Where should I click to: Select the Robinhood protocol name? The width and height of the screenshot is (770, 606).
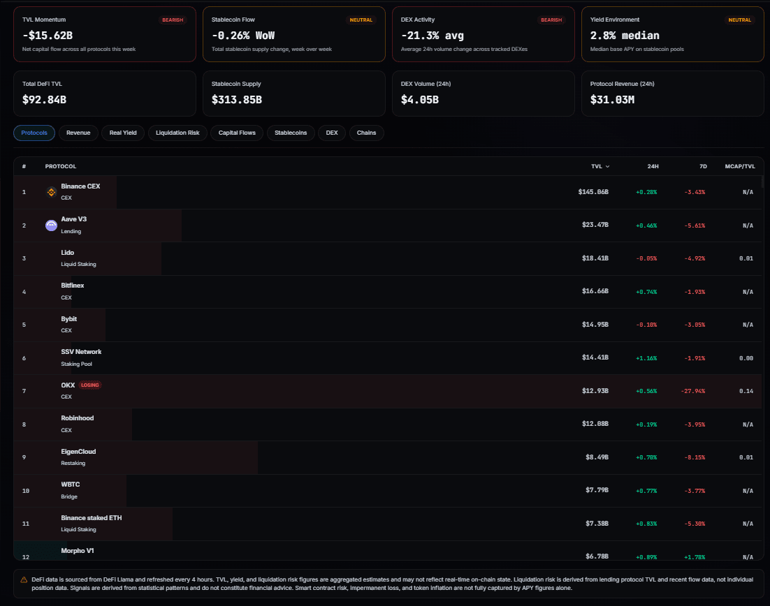(77, 418)
